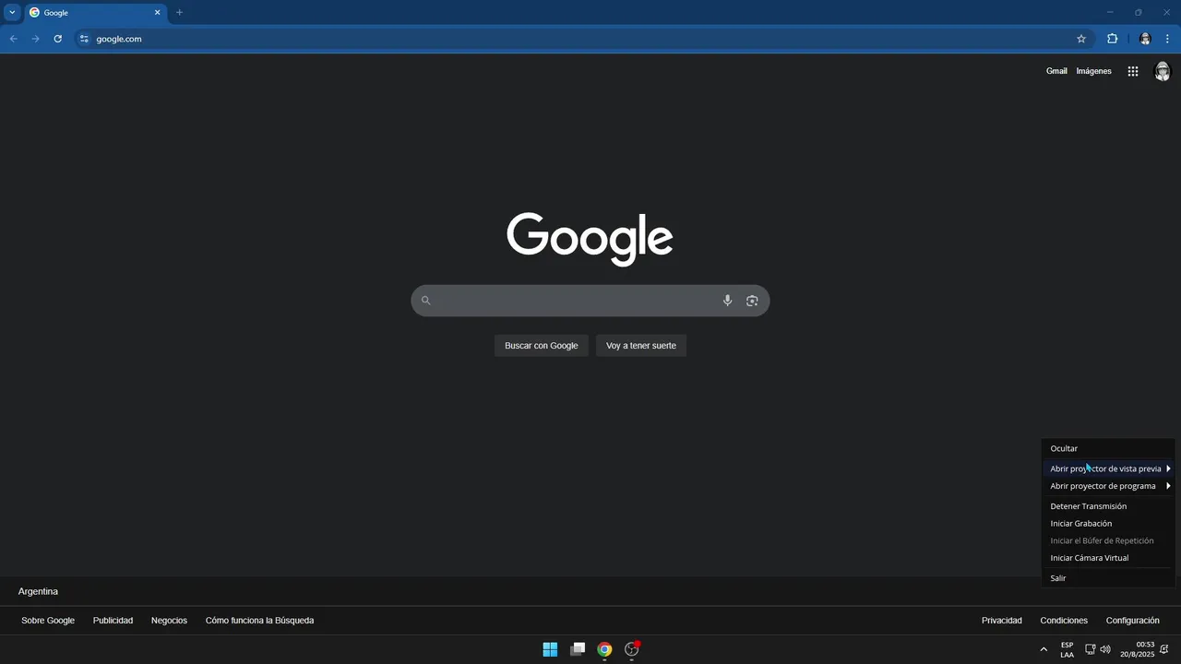Image resolution: width=1181 pixels, height=664 pixels.
Task: Open the Gmail link
Action: pos(1056,71)
